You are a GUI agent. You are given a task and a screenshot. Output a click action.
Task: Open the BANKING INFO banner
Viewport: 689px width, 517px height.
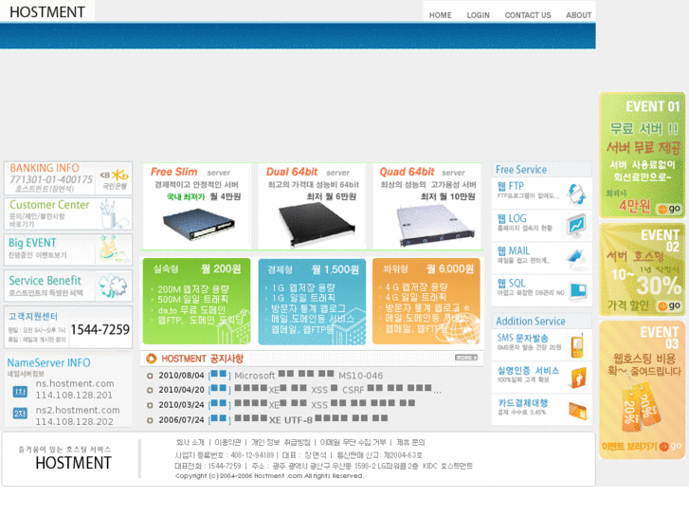(x=68, y=178)
